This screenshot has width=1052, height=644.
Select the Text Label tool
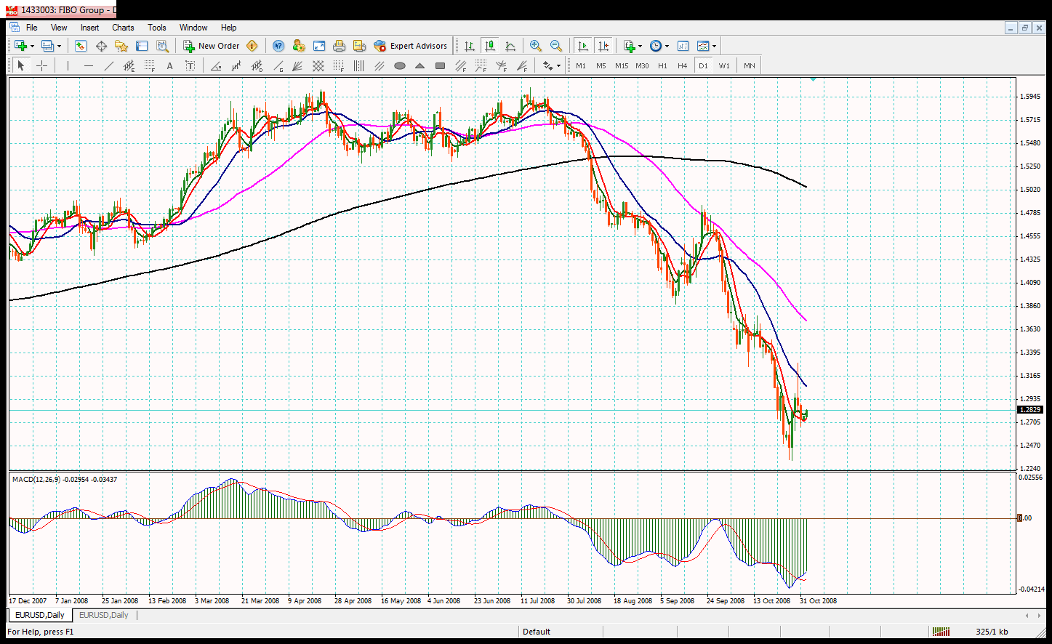point(190,65)
